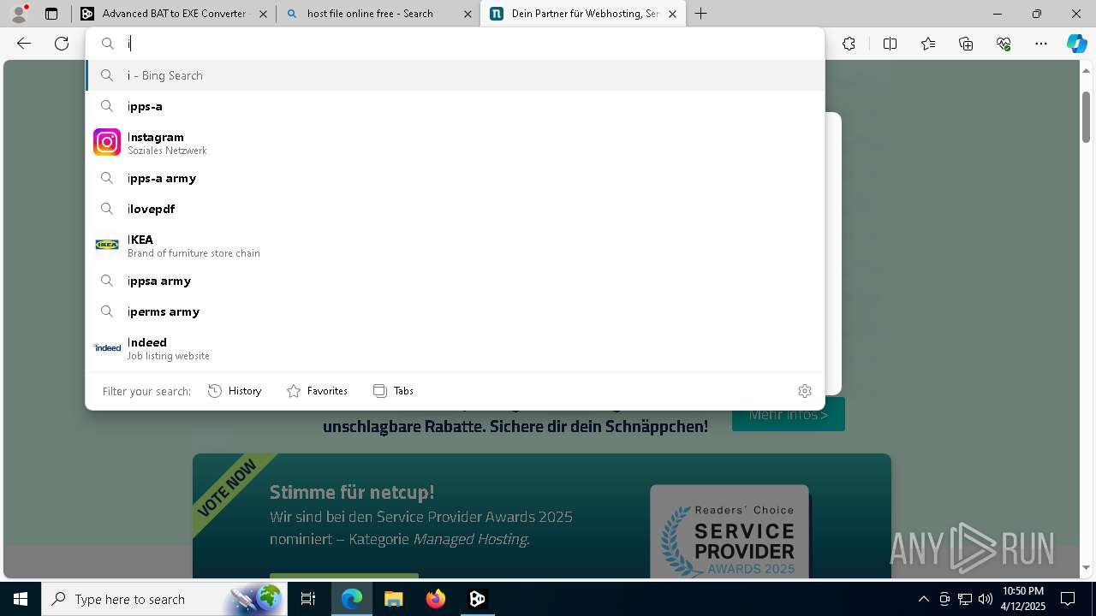Open the profile avatar icon
The image size is (1096, 616).
pos(18,14)
